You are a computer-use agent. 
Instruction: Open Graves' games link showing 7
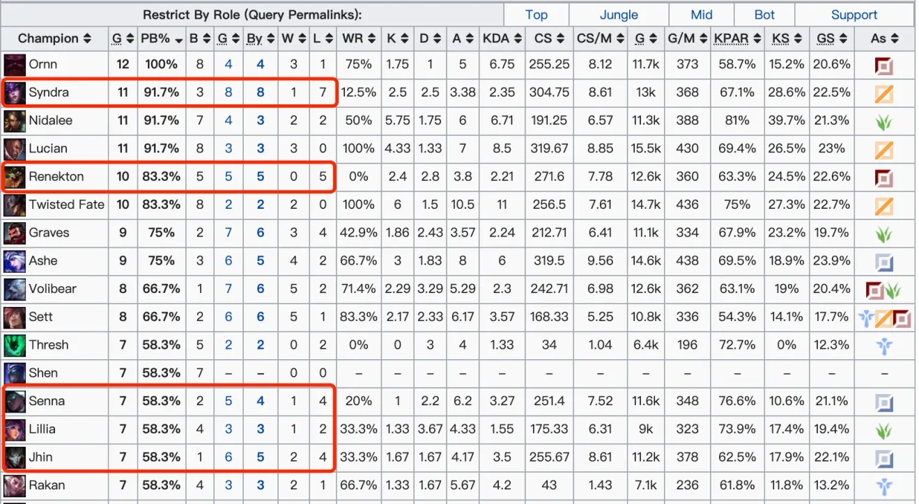(x=229, y=233)
